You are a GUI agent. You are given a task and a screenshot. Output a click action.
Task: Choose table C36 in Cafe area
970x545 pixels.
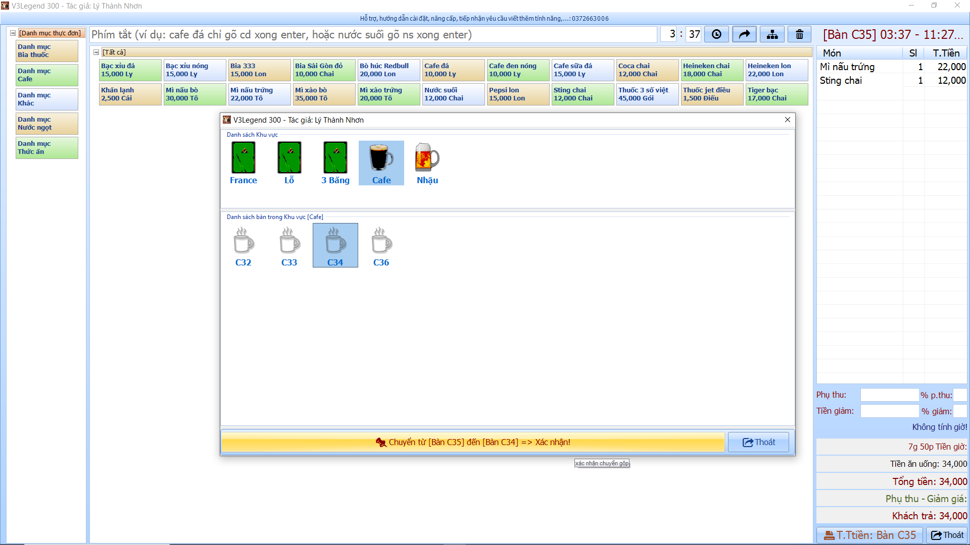tap(381, 246)
